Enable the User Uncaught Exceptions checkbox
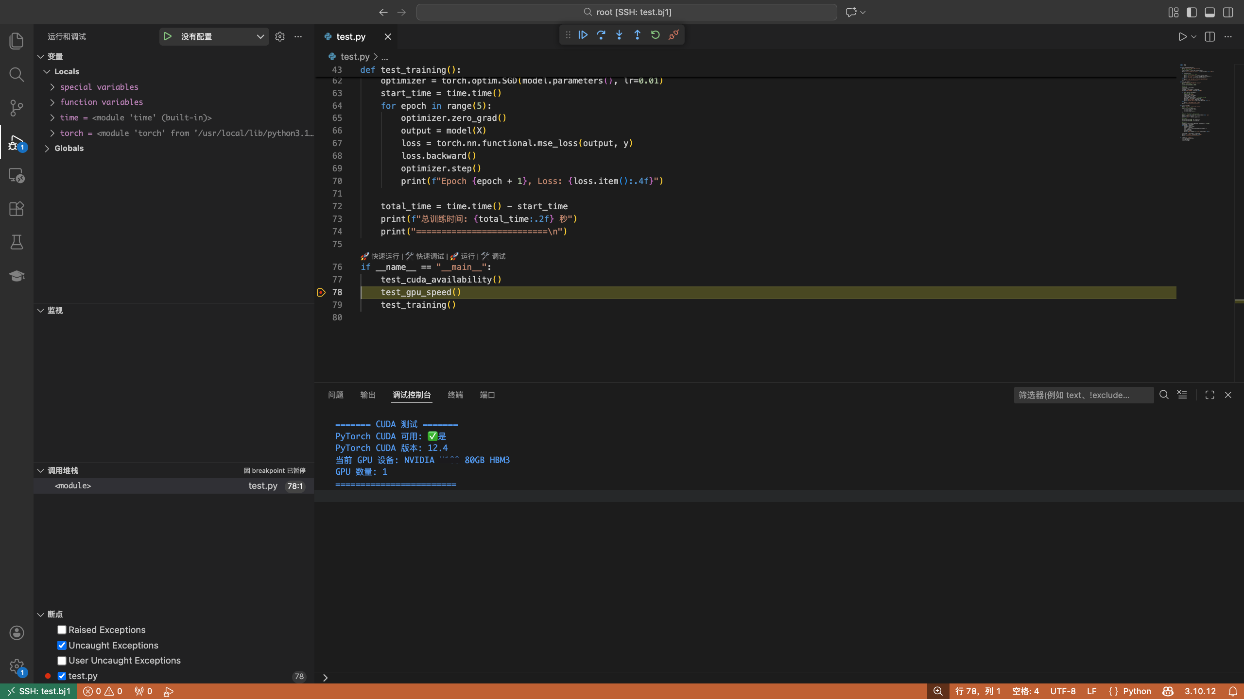 61,661
